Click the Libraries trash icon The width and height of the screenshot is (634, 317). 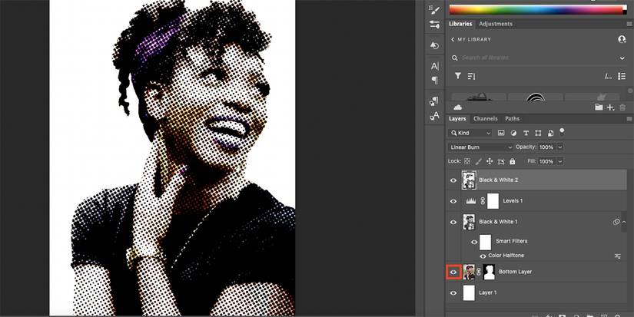(x=622, y=107)
